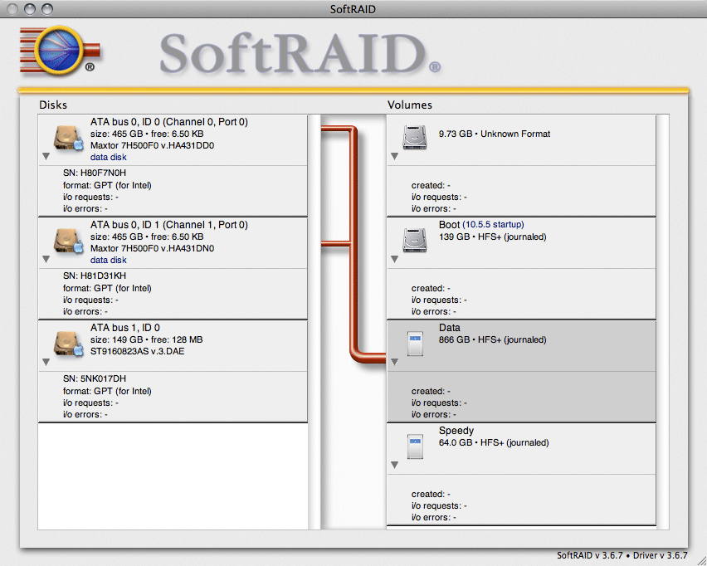Click the ATA bus 1, ID 0 disk icon
The image size is (707, 566).
(69, 344)
